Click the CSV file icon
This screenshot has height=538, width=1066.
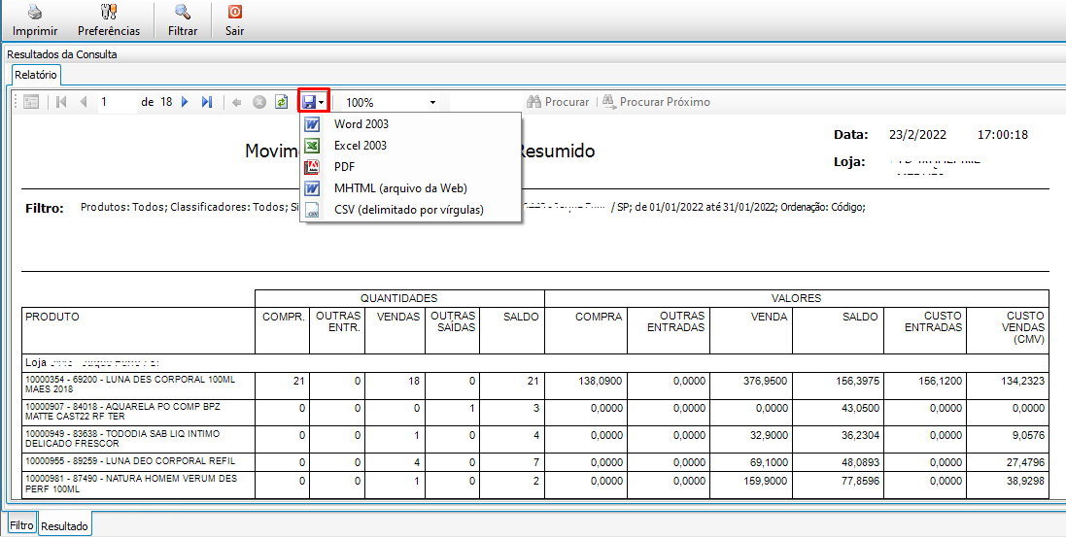[x=312, y=210]
